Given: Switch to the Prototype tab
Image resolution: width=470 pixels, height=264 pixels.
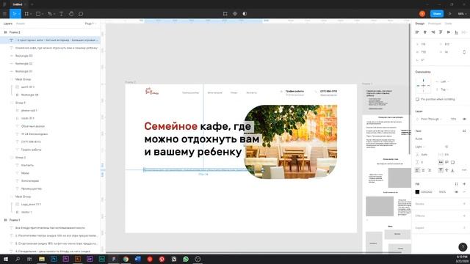Looking at the screenshot, I should 434,23.
